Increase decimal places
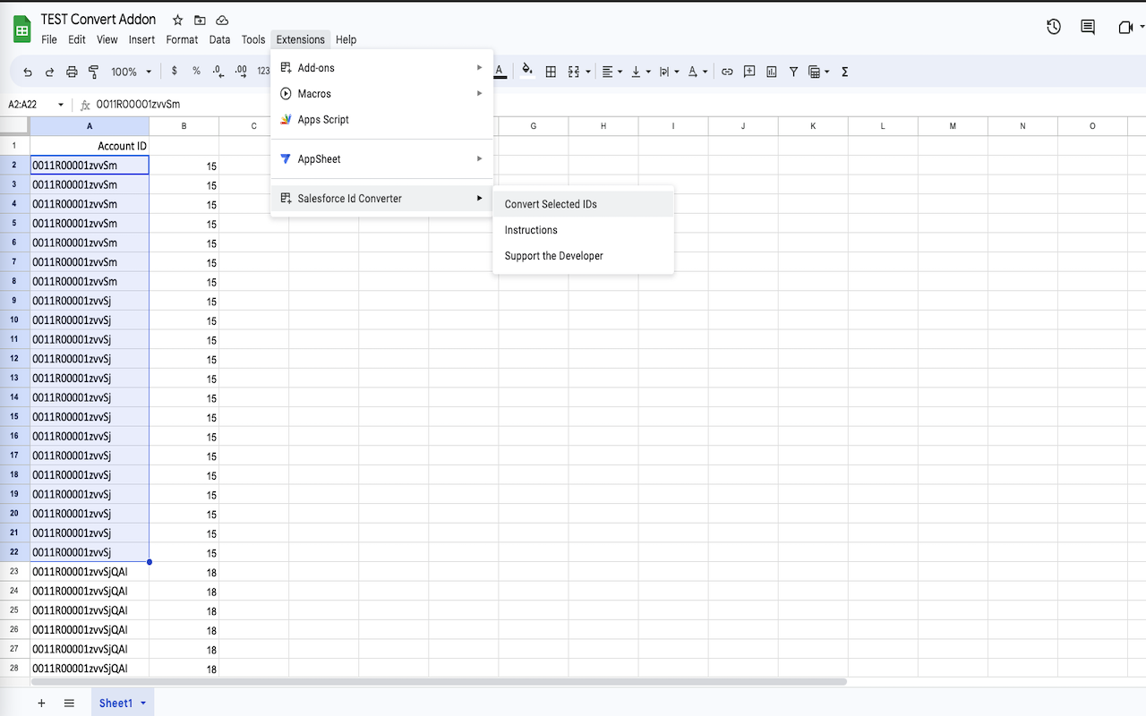The image size is (1146, 716). 241,72
